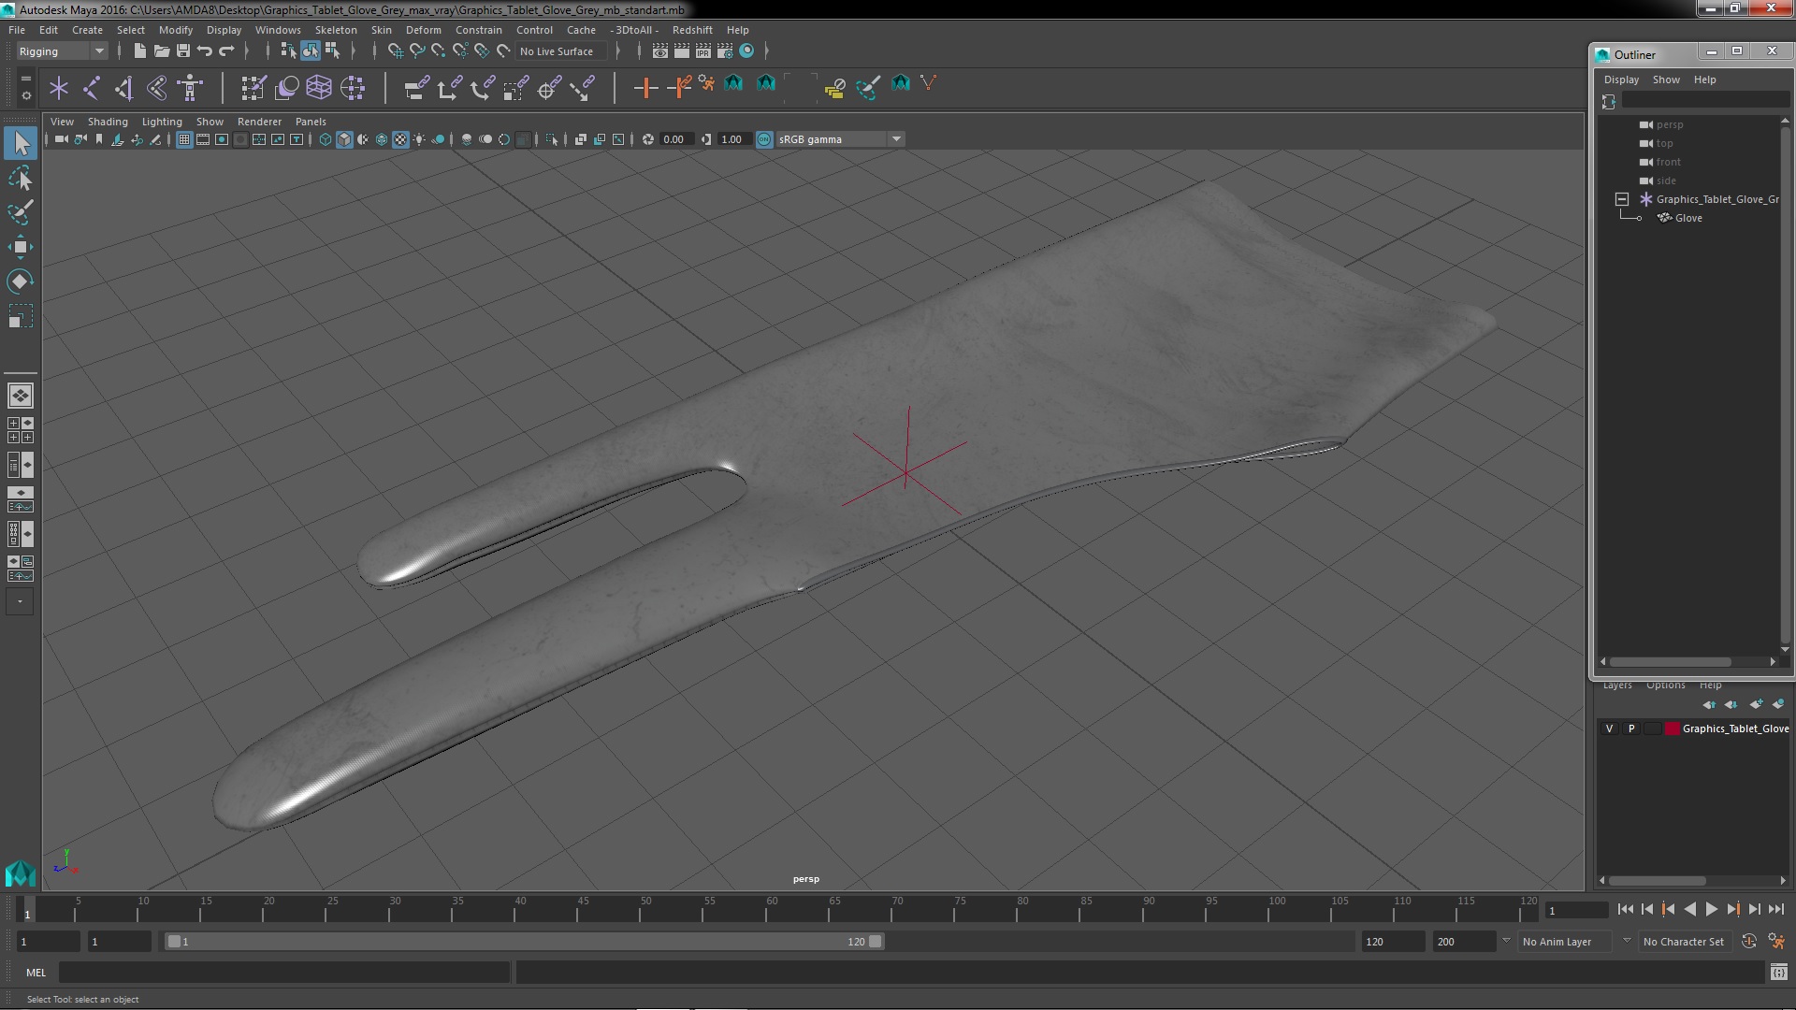Select the Move tool
Image resolution: width=1796 pixels, height=1010 pixels.
(21, 247)
